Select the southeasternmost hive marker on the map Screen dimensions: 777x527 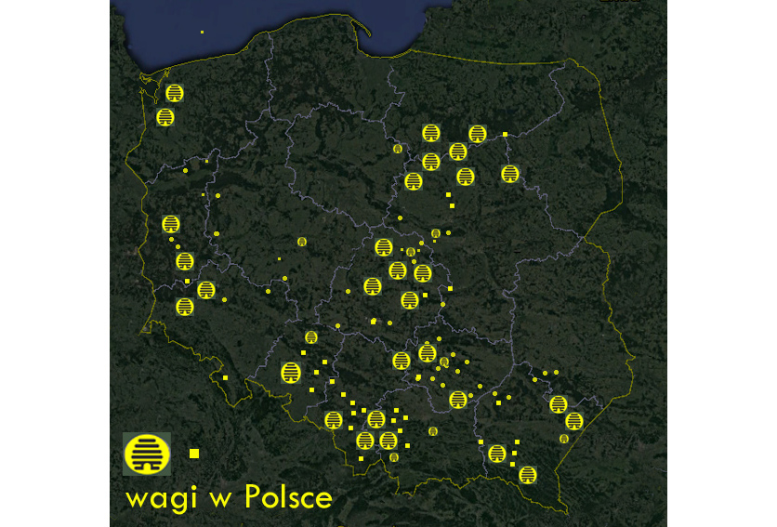[528, 475]
